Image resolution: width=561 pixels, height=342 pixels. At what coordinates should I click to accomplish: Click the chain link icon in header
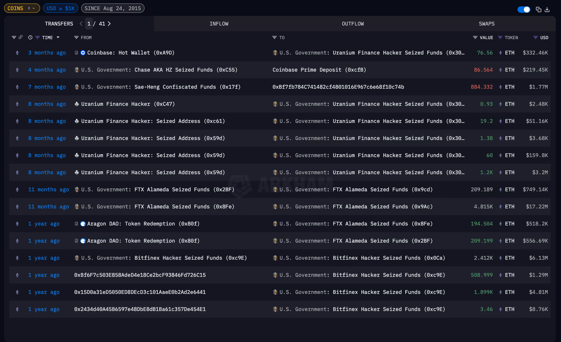[21, 37]
